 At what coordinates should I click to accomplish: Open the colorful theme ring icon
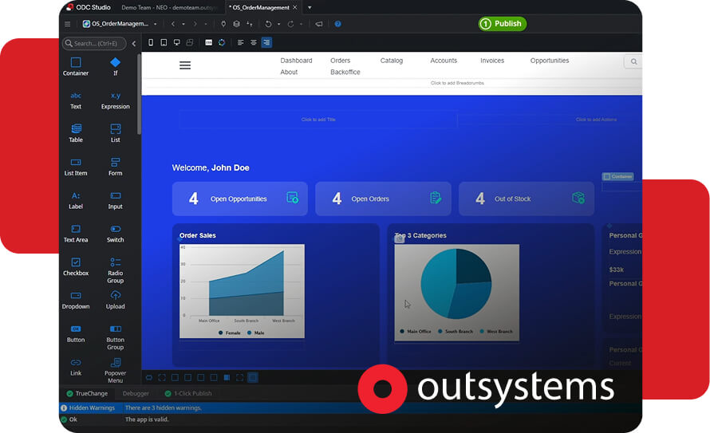(x=222, y=42)
